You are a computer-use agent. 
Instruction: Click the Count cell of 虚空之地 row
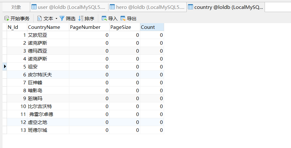152,122
